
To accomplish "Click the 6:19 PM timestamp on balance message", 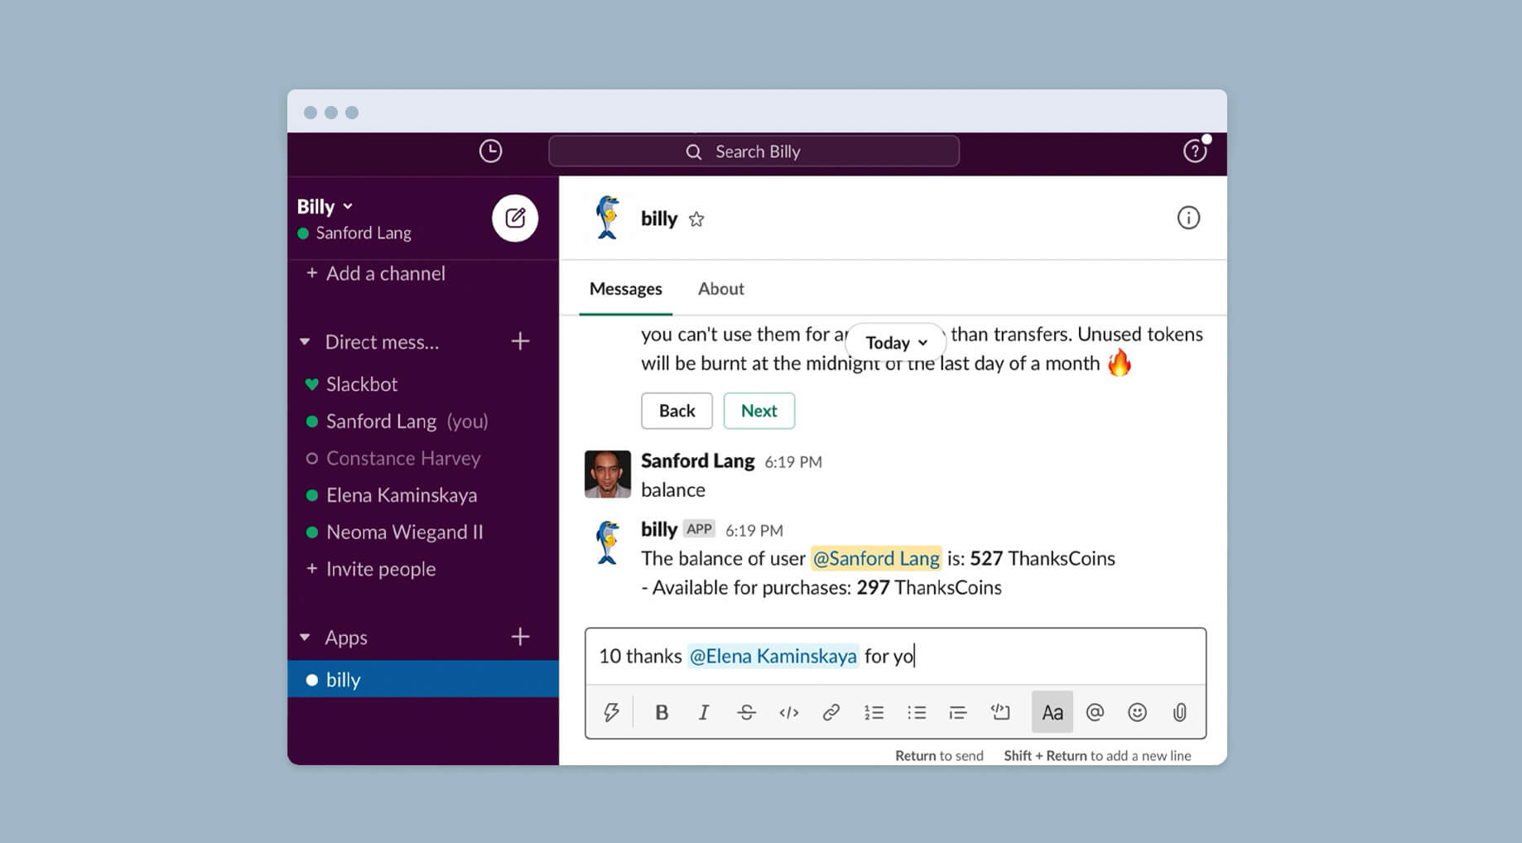I will coord(792,463).
